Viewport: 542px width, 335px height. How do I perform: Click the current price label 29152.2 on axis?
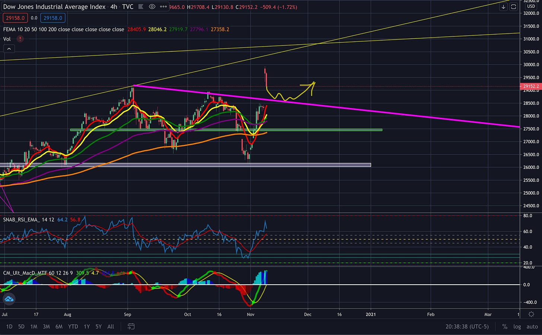tap(530, 86)
